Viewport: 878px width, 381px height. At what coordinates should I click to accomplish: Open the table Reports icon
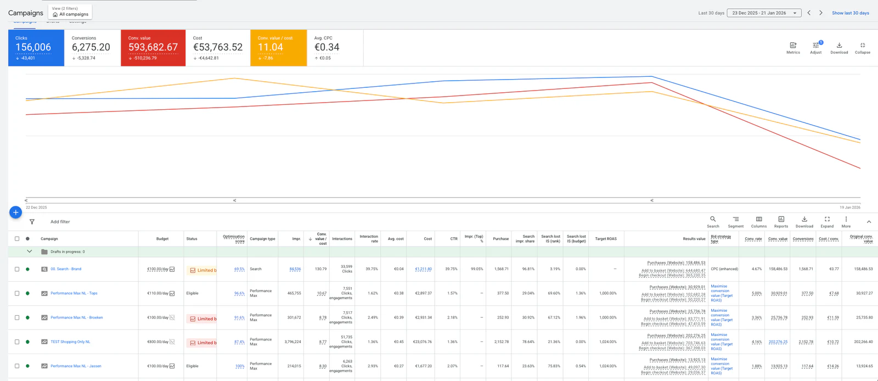[x=781, y=219]
